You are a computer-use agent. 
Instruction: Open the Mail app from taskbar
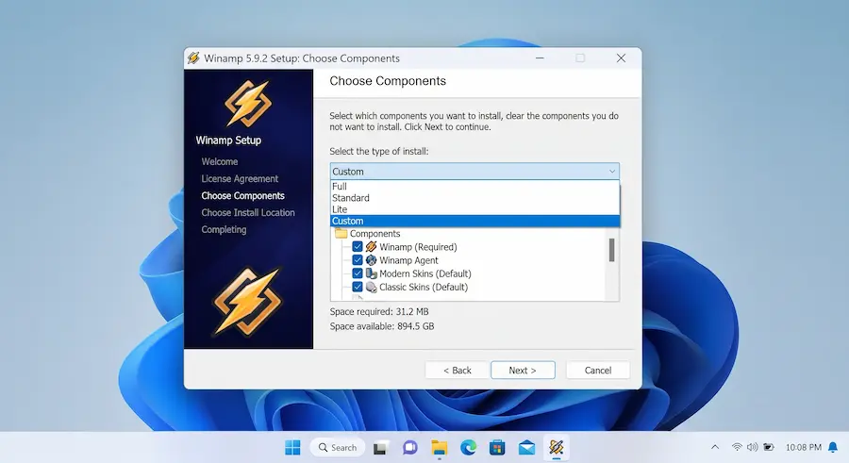(x=526, y=447)
